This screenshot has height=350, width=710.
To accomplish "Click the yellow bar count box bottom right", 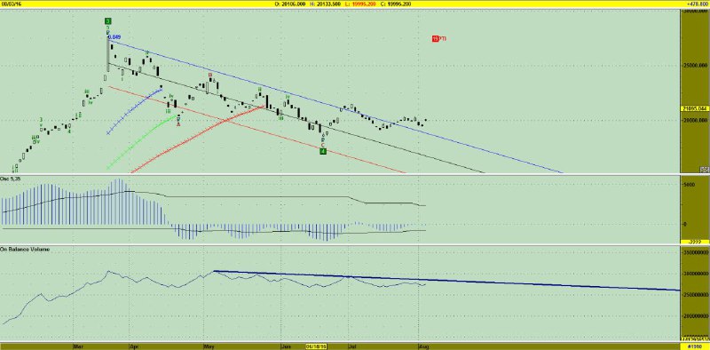I will tap(695, 346).
